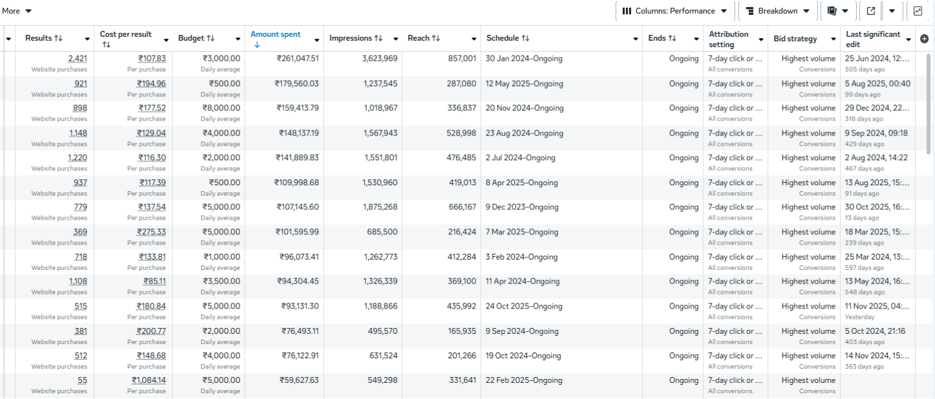Open the charts view icon
935x399 pixels.
(x=918, y=11)
